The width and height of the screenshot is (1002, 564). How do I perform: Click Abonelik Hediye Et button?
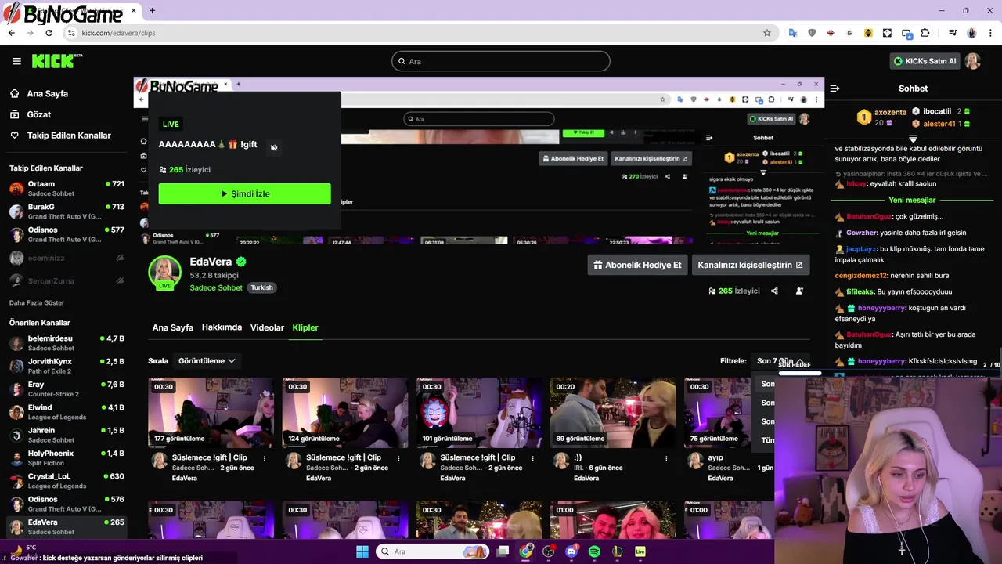637,265
